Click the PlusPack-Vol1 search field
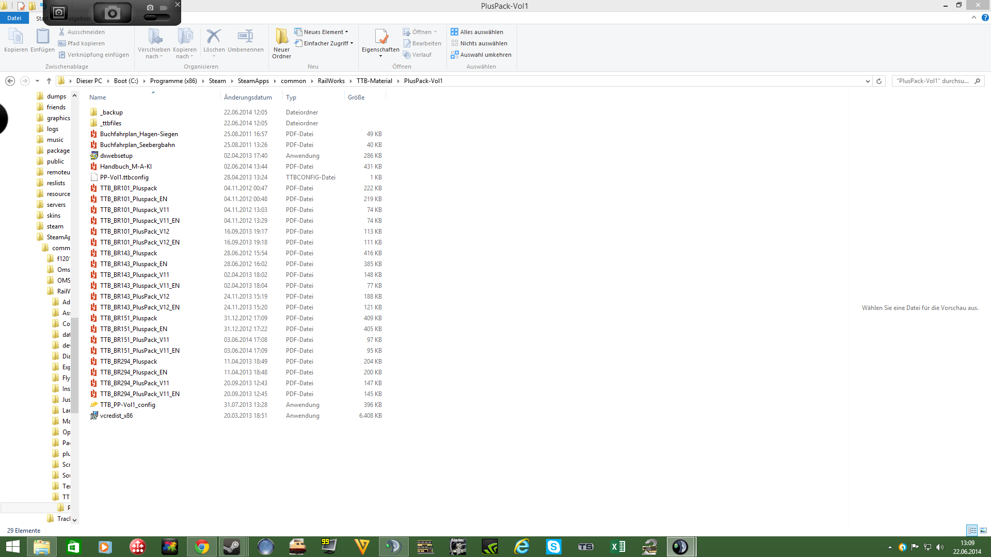The image size is (991, 557). 932,81
